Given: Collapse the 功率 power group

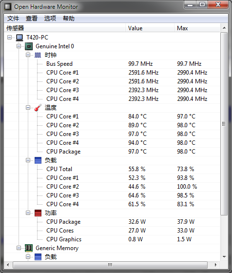Looking at the screenshot, I should [28, 213].
